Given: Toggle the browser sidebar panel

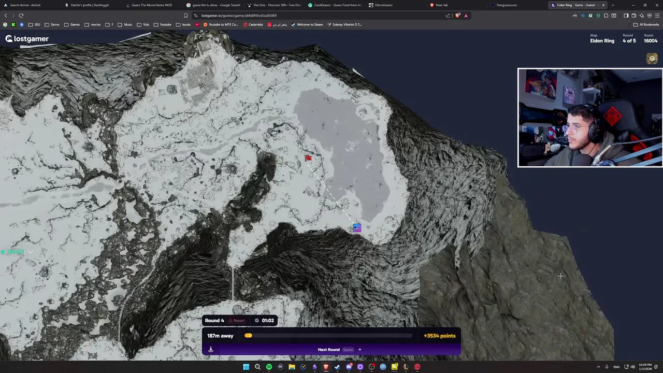Looking at the screenshot, I should pyautogui.click(x=626, y=16).
